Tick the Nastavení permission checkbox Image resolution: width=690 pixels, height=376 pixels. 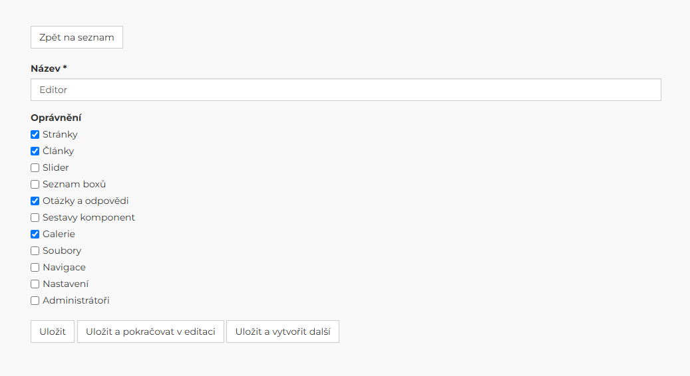[35, 284]
